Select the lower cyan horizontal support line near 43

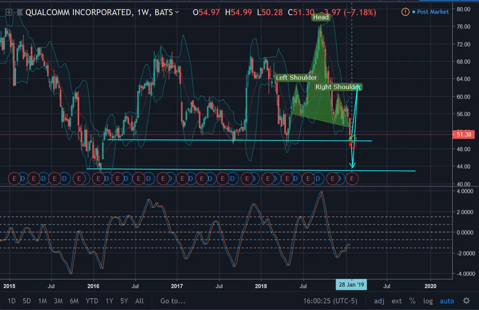[251, 170]
